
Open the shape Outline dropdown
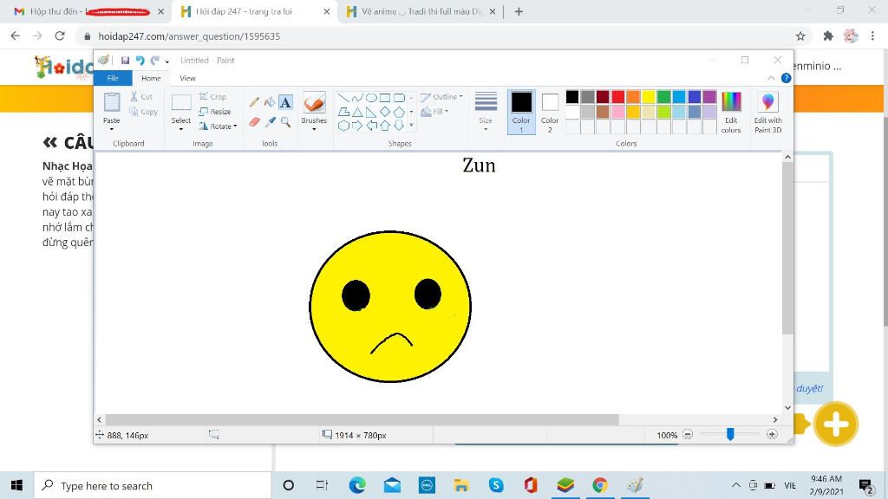(x=441, y=97)
